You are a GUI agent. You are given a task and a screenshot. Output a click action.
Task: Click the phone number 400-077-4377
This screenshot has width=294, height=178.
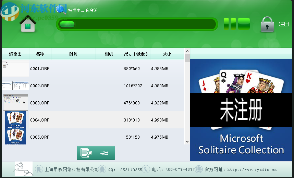180,169
